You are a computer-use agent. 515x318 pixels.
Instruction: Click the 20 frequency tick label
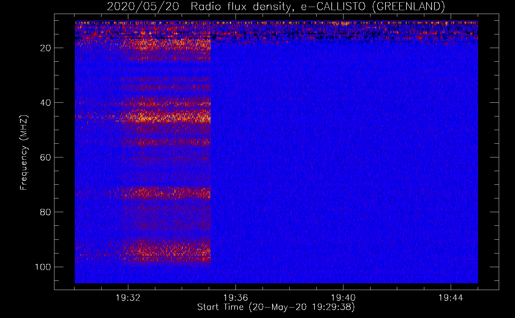46,48
